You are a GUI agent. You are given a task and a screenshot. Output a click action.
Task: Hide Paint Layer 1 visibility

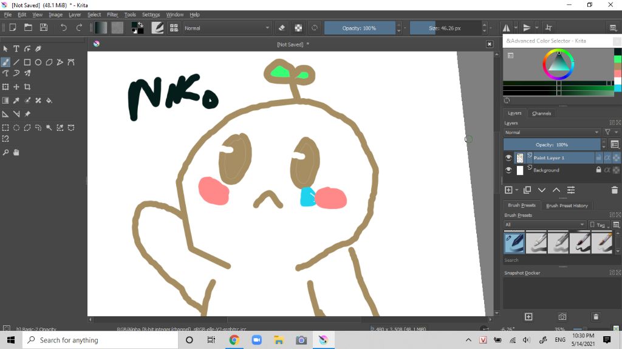coord(508,158)
